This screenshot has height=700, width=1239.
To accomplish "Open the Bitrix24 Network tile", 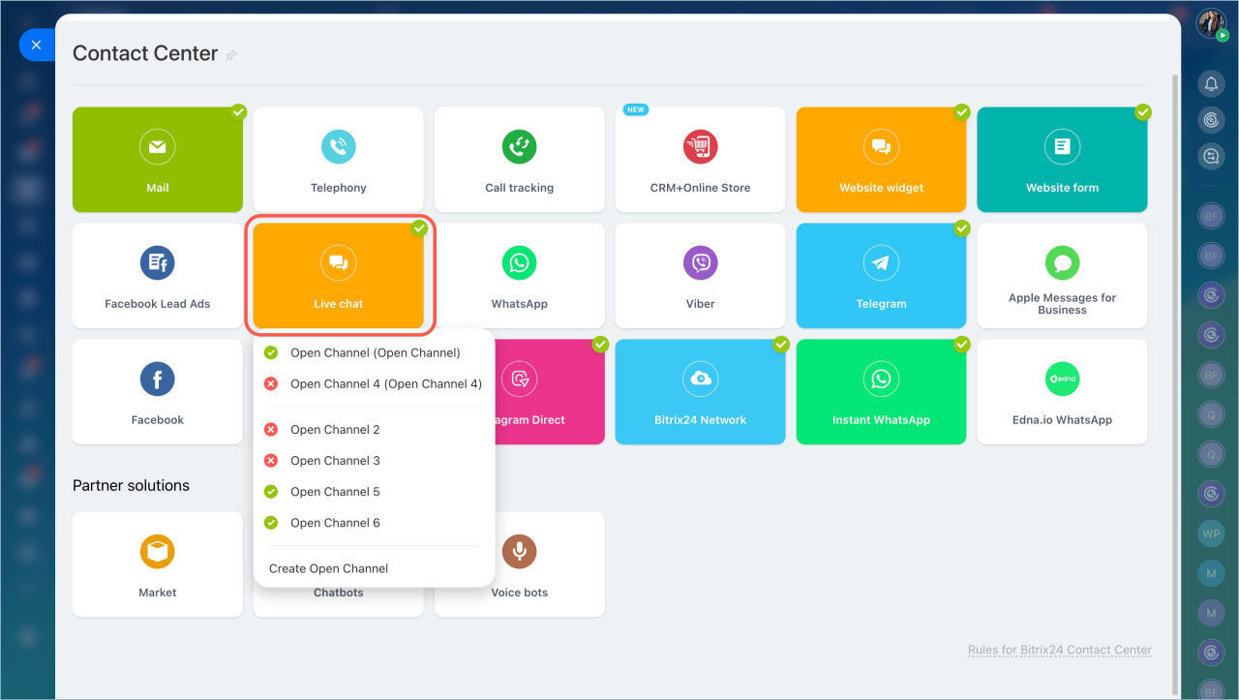I will 700,392.
